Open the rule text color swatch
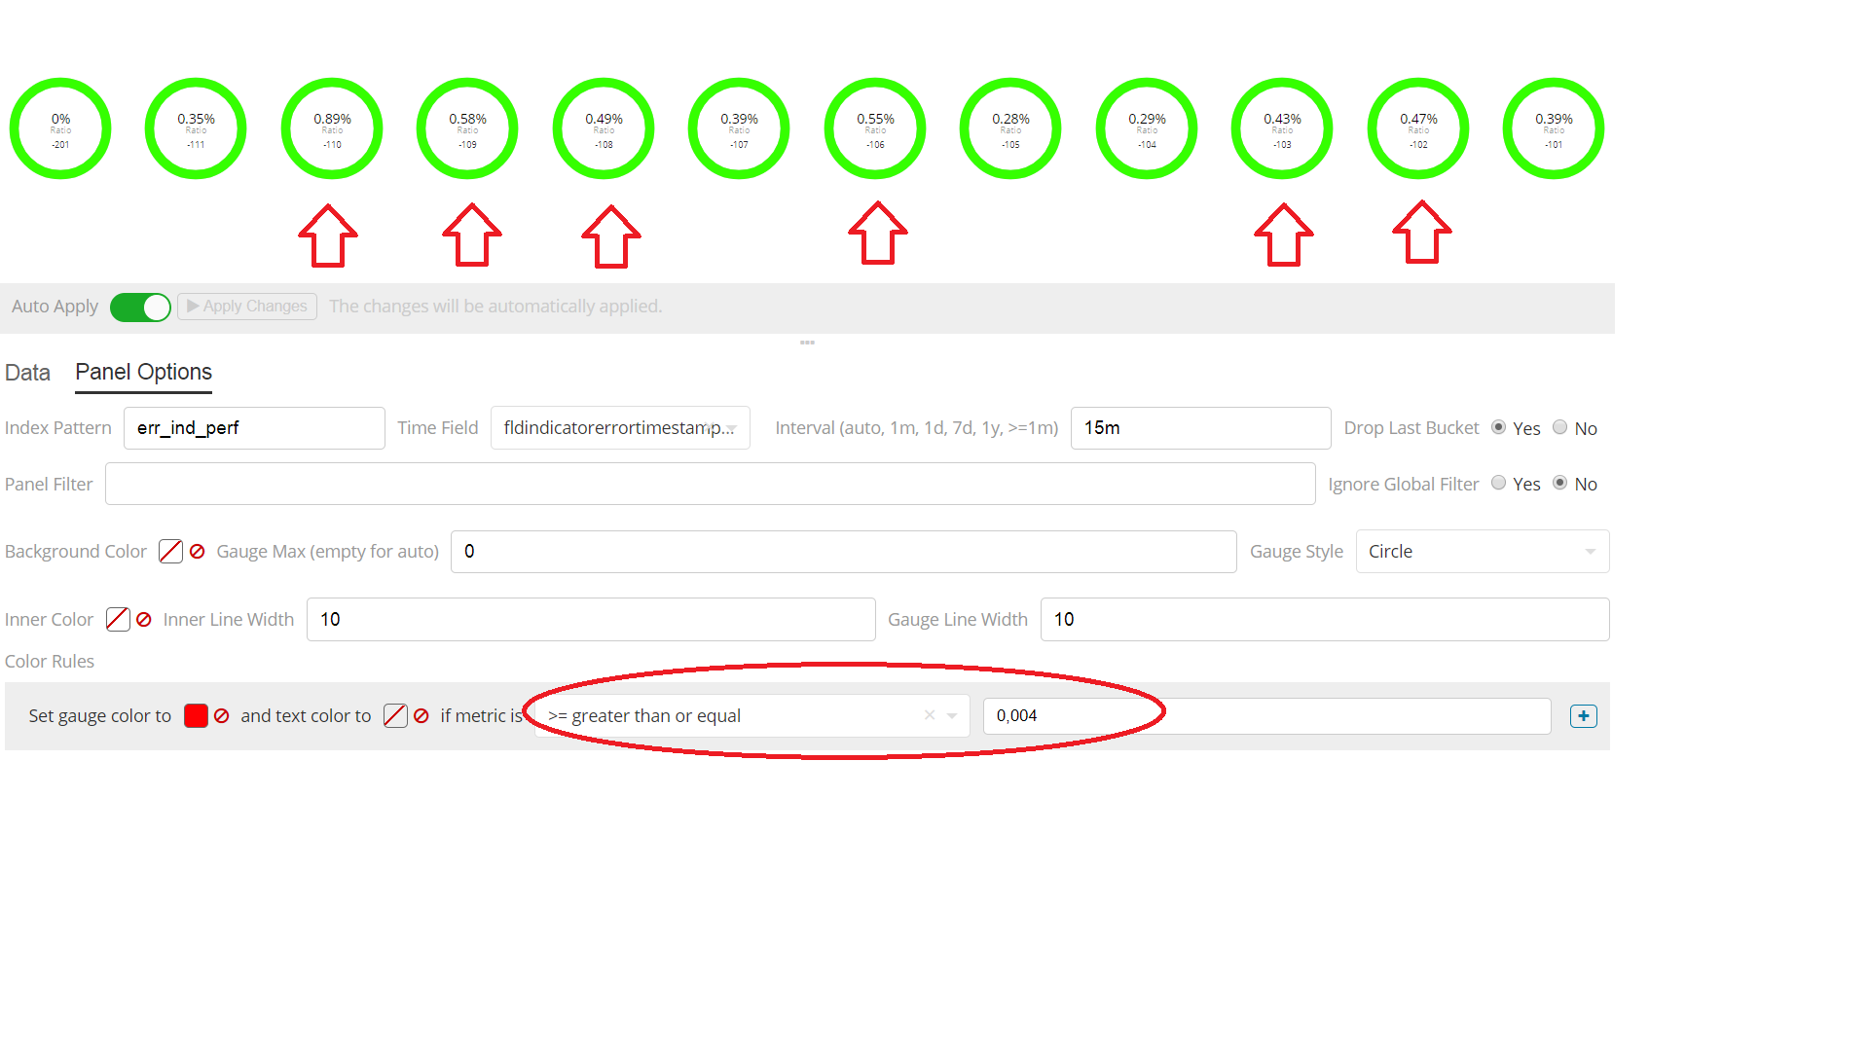Viewport: 1869px width, 1051px height. point(395,716)
